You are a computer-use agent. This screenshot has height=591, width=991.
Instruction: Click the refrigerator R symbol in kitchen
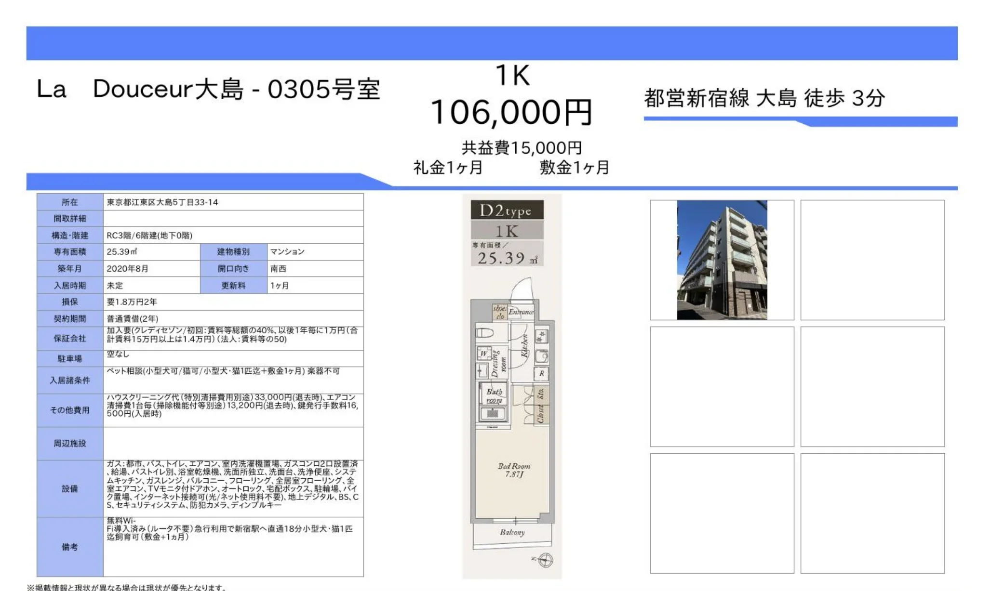541,373
